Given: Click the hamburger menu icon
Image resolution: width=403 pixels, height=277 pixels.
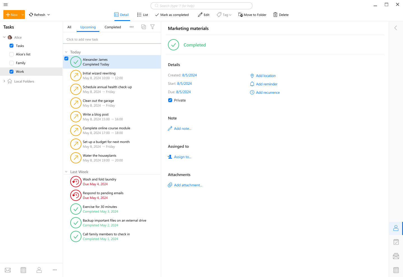Looking at the screenshot, I should [6, 4].
